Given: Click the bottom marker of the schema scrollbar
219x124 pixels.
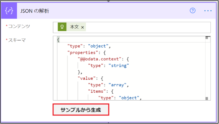Looking at the screenshot, I should click(x=207, y=98).
